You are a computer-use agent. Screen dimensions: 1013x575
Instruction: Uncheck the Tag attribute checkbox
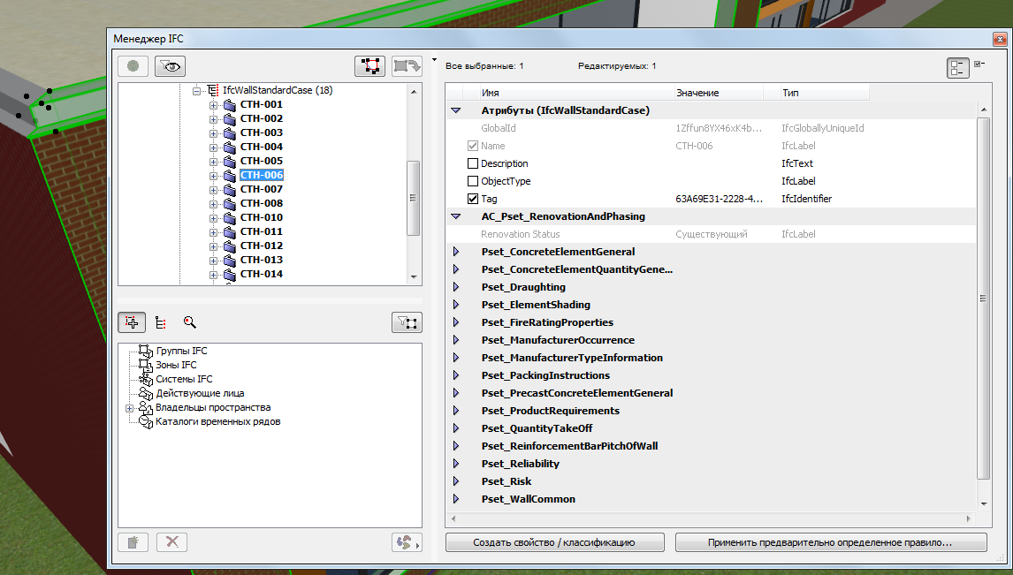(473, 199)
